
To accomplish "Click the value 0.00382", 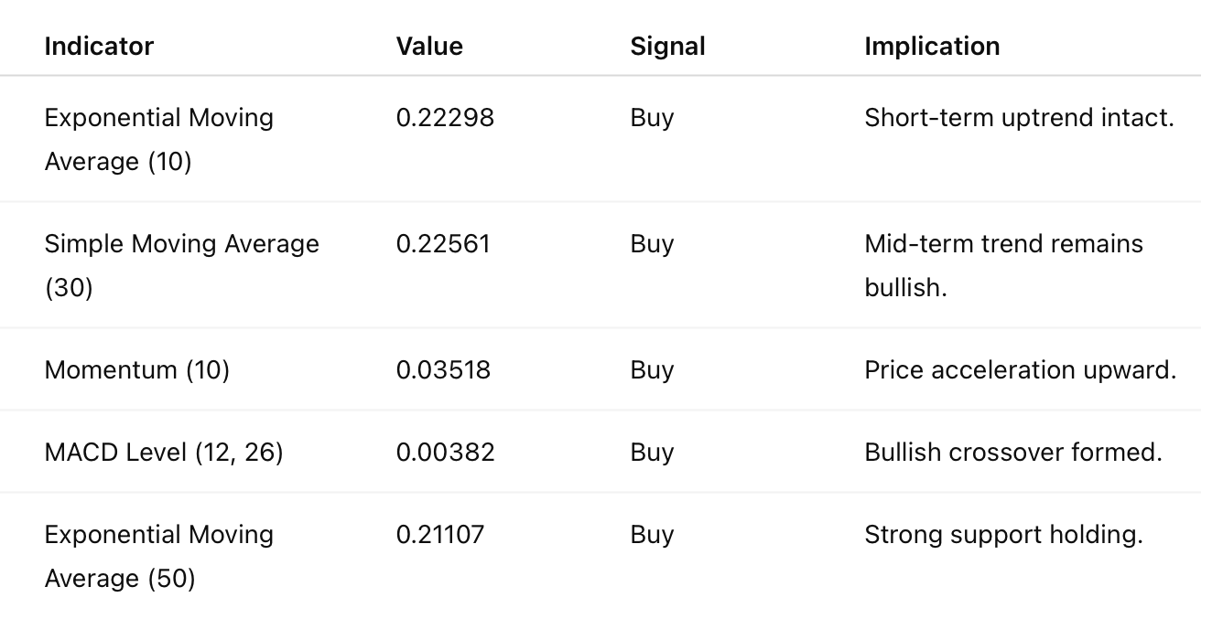I will point(445,452).
